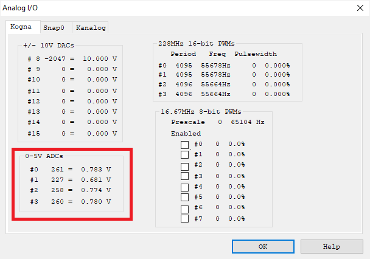Click the Prescale 65104 Hz readout
This screenshot has width=370, height=259.
click(x=251, y=122)
